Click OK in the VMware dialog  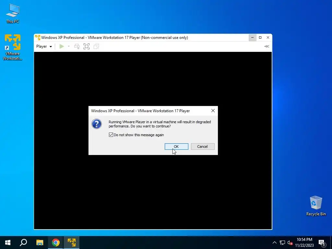176,147
